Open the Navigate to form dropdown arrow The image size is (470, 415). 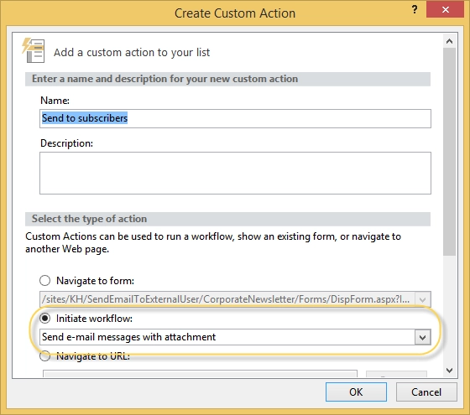423,299
